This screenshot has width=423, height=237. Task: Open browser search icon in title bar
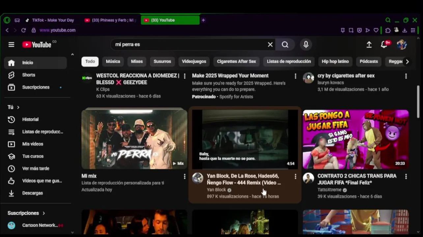388,20
